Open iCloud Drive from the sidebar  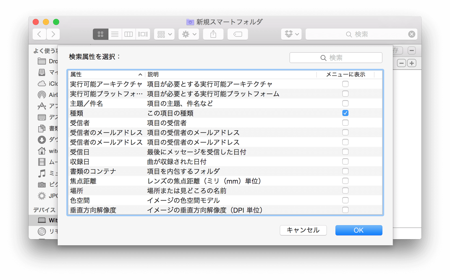[x=42, y=84]
